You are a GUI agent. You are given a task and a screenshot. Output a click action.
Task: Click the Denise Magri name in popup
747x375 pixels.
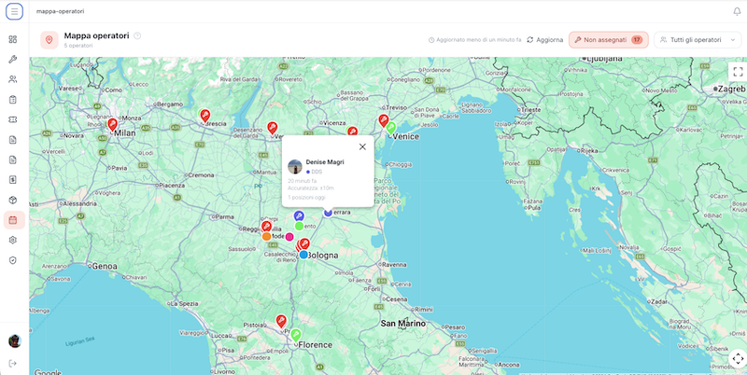click(x=325, y=161)
